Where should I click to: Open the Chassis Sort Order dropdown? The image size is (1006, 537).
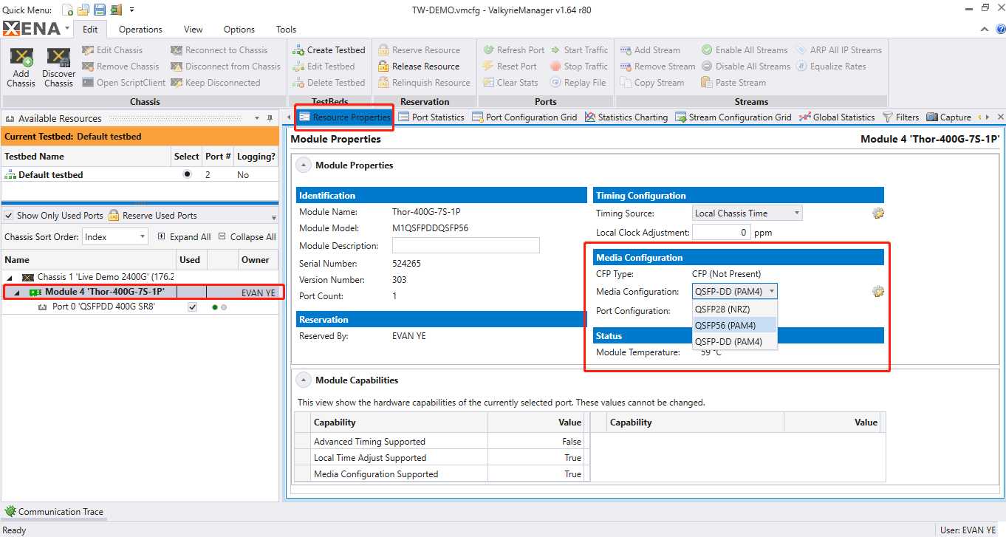click(x=114, y=237)
